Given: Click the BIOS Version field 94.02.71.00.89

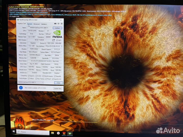Looking at the screenshot, I should click(39, 40).
